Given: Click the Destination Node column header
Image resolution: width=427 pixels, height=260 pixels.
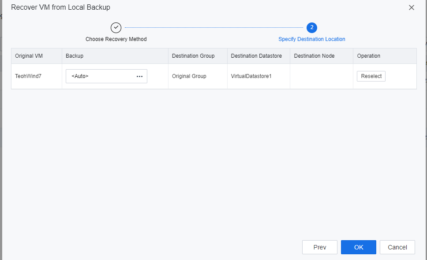Looking at the screenshot, I should 314,56.
